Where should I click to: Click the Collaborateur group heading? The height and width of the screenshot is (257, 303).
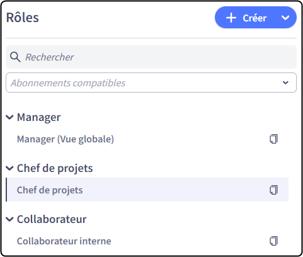[52, 219]
